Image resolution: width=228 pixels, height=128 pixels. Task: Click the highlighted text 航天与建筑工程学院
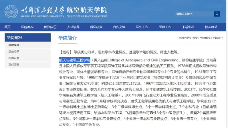coord(75,60)
